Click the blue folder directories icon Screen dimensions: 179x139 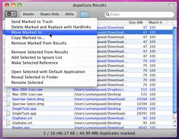(x=85, y=14)
